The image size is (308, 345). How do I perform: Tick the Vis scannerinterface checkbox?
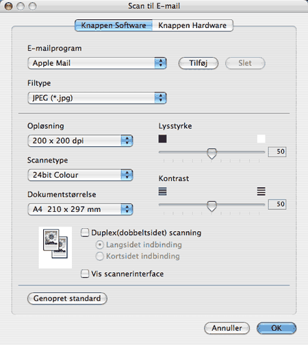coord(85,274)
